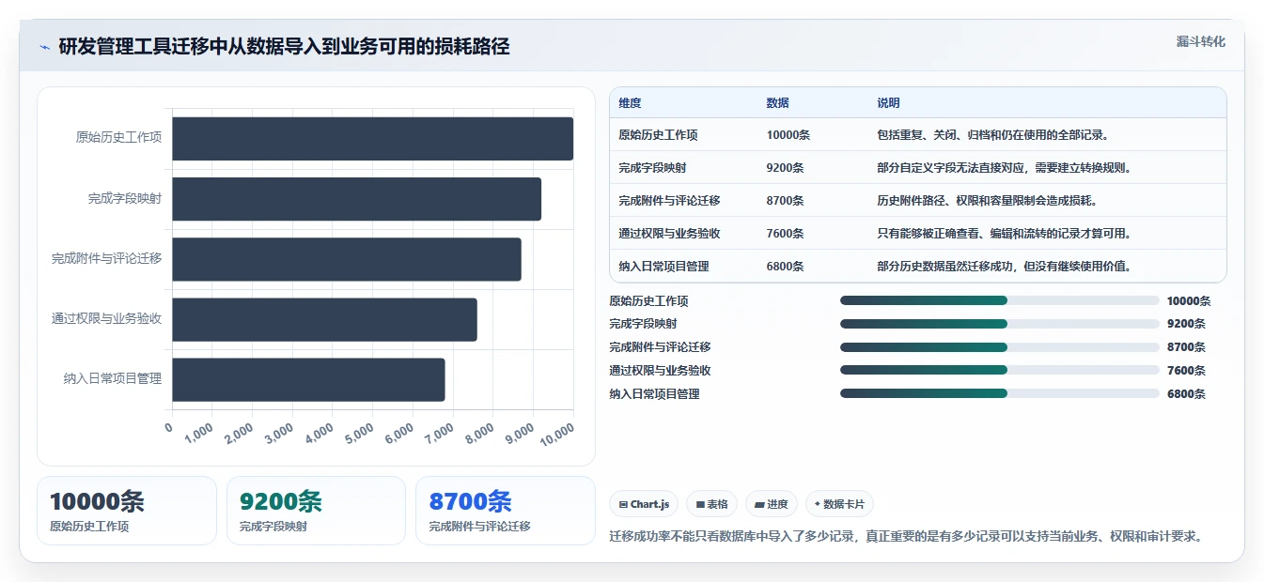The width and height of the screenshot is (1264, 582).
Task: Click x-axis tick label 5,000
Action: point(359,434)
